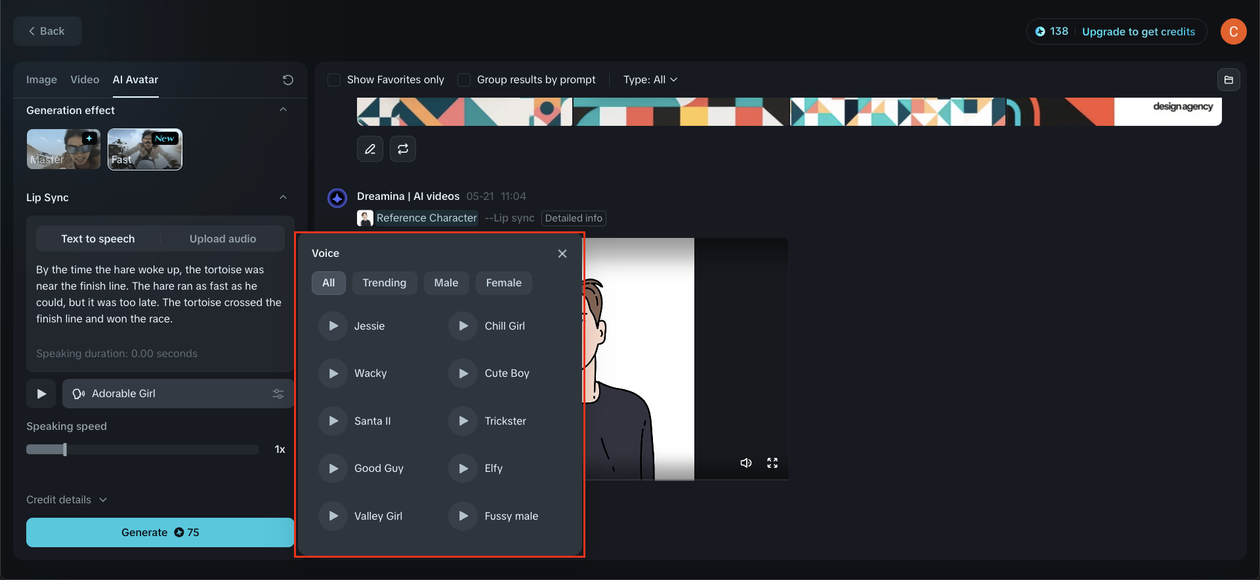Preview the Good Guy voice
Screen dimensions: 1260x580
pyautogui.click(x=333, y=469)
